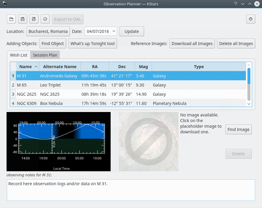Click the Save wish list icon

pyautogui.click(x=23, y=19)
